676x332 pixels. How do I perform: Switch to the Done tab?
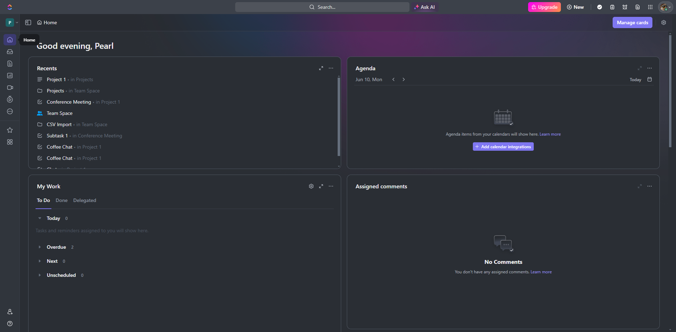click(62, 200)
